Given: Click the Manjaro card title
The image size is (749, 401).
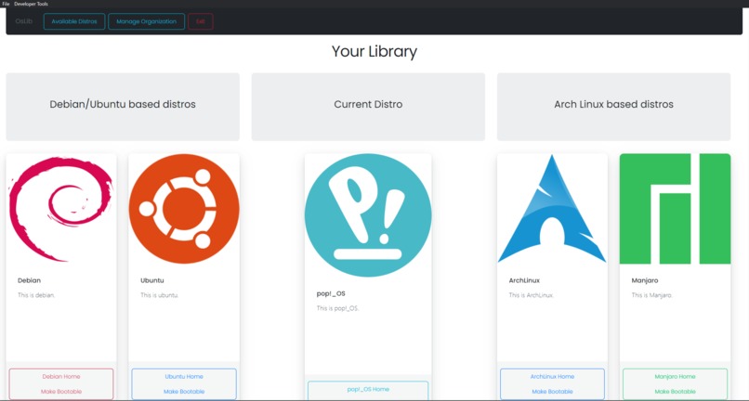Looking at the screenshot, I should (x=644, y=280).
